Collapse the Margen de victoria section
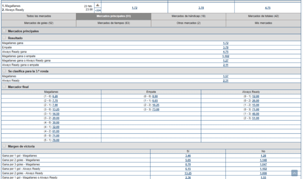The image size is (303, 179). (4, 146)
